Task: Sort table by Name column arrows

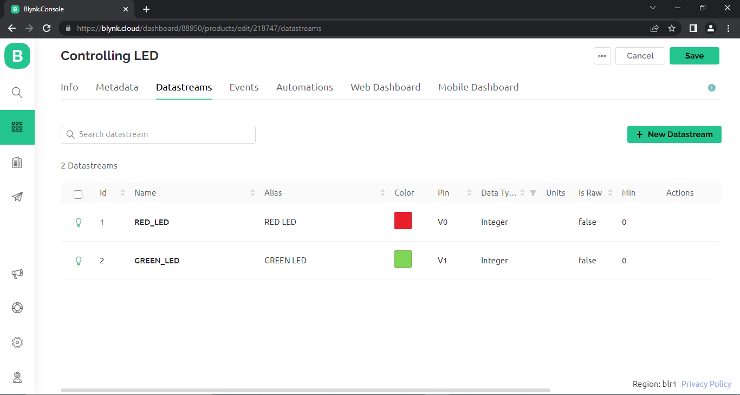Action: click(x=252, y=193)
